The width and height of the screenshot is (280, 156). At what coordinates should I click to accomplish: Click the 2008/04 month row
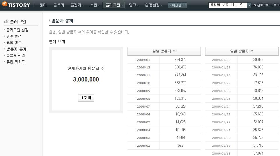coord(164,130)
